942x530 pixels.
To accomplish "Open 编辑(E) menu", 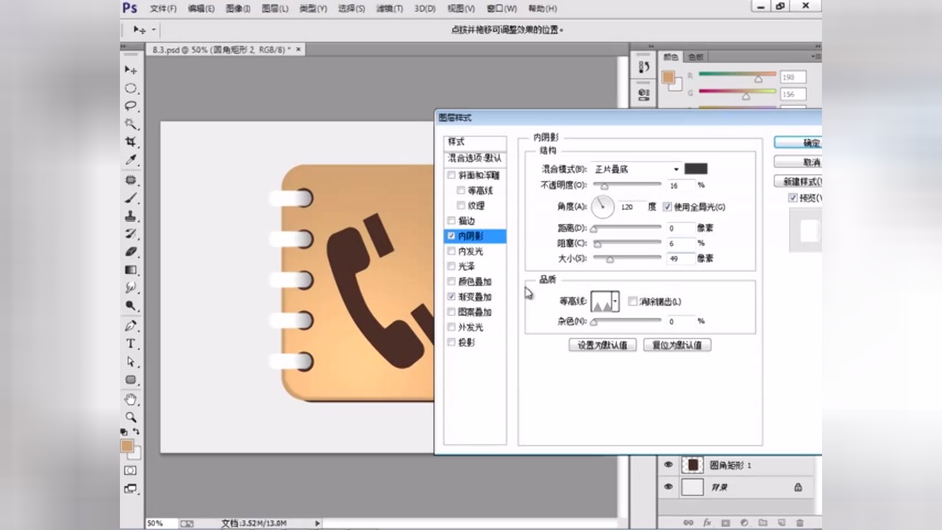I will (x=201, y=9).
